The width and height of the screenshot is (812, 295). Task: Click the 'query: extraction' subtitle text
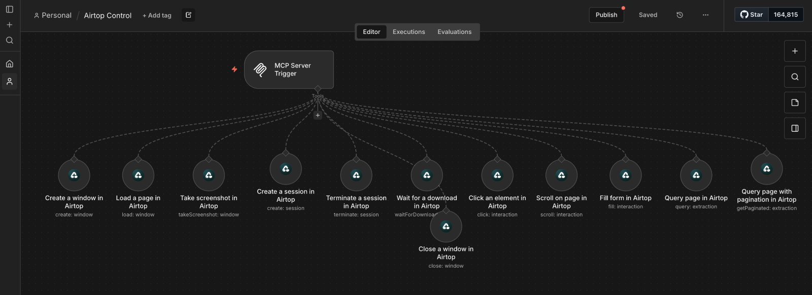point(696,207)
